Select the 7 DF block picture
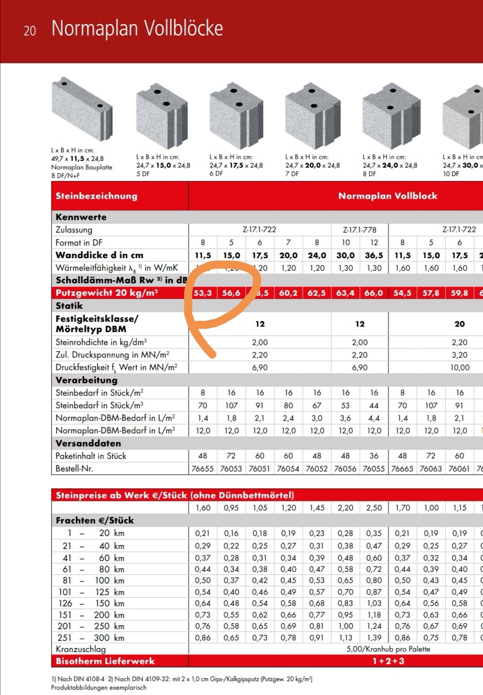 [313, 115]
